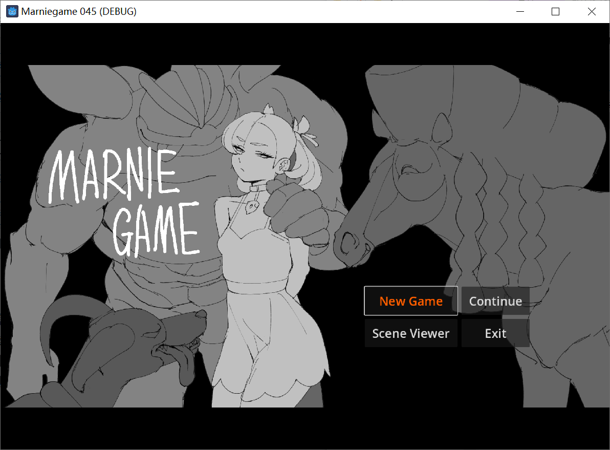Click the Continue button
This screenshot has width=610, height=450.
pyautogui.click(x=495, y=301)
